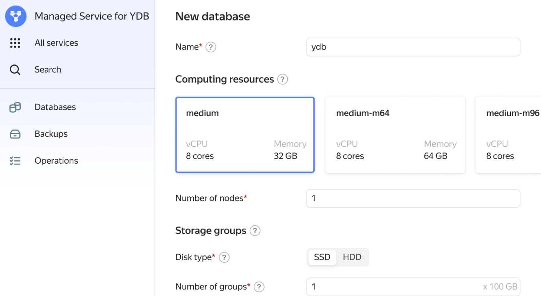Click the Databases sidebar icon

coord(15,107)
